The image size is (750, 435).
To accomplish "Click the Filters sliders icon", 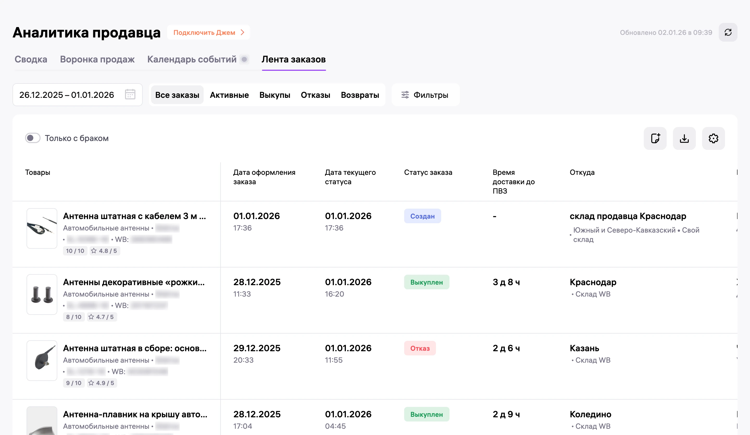I will pos(405,95).
